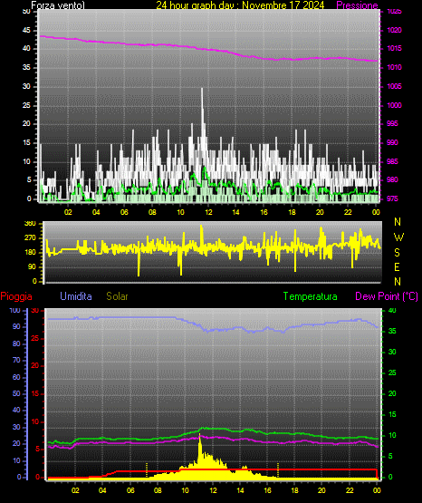The height and width of the screenshot is (503, 422).
Task: Click the E compass label on direction chart
Action: click(x=397, y=267)
